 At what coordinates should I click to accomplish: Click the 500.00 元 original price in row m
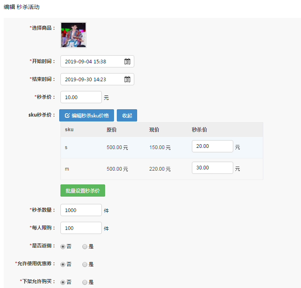pos(117,169)
